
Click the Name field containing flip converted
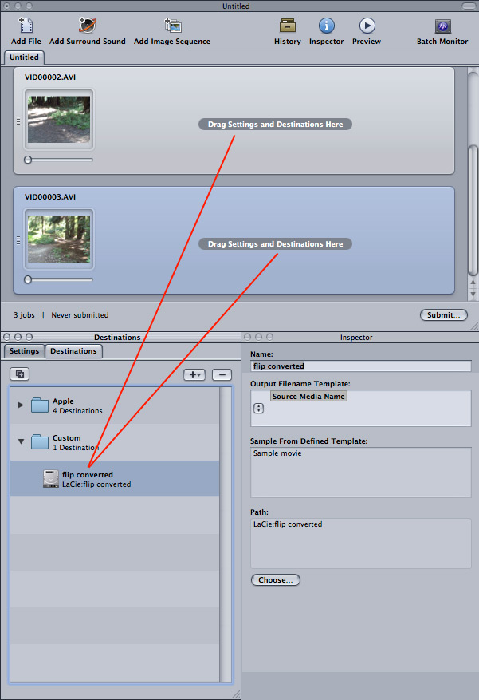360,366
